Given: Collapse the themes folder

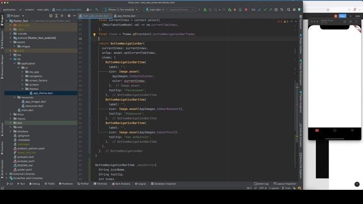Looking at the screenshot, I should point(23,89).
